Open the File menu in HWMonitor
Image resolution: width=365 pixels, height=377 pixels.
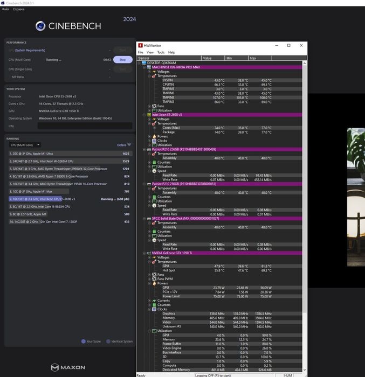[x=140, y=52]
